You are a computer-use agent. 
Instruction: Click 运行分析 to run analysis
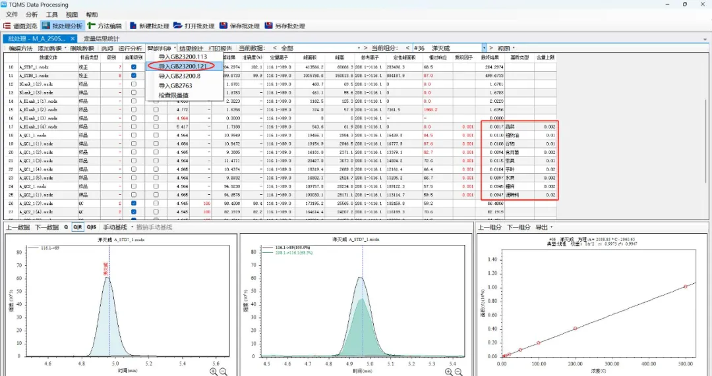130,48
